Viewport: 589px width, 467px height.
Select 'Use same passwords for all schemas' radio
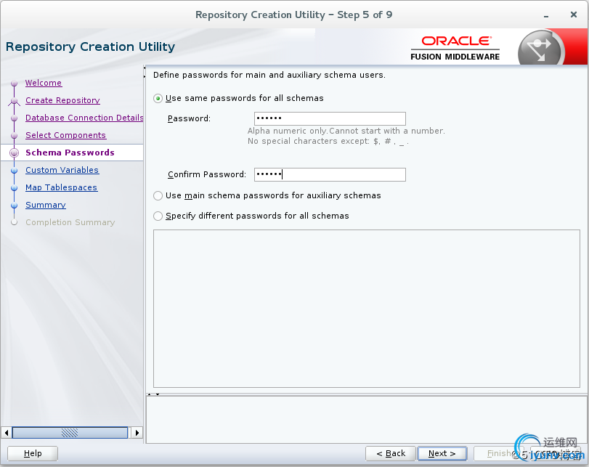pyautogui.click(x=158, y=99)
